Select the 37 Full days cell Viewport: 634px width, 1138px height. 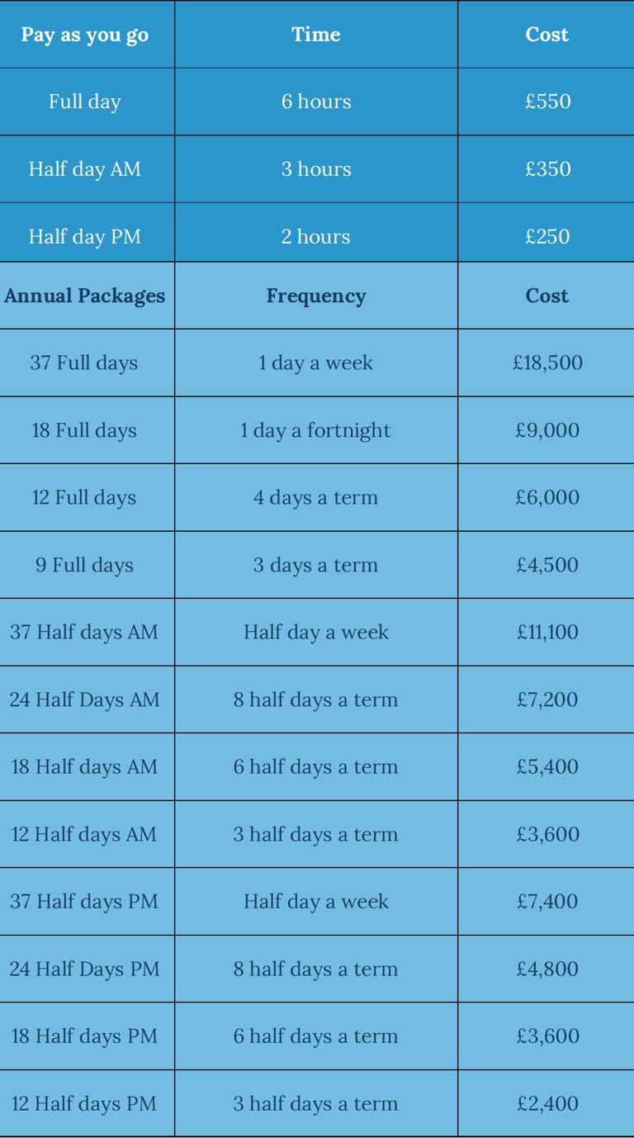87,363
